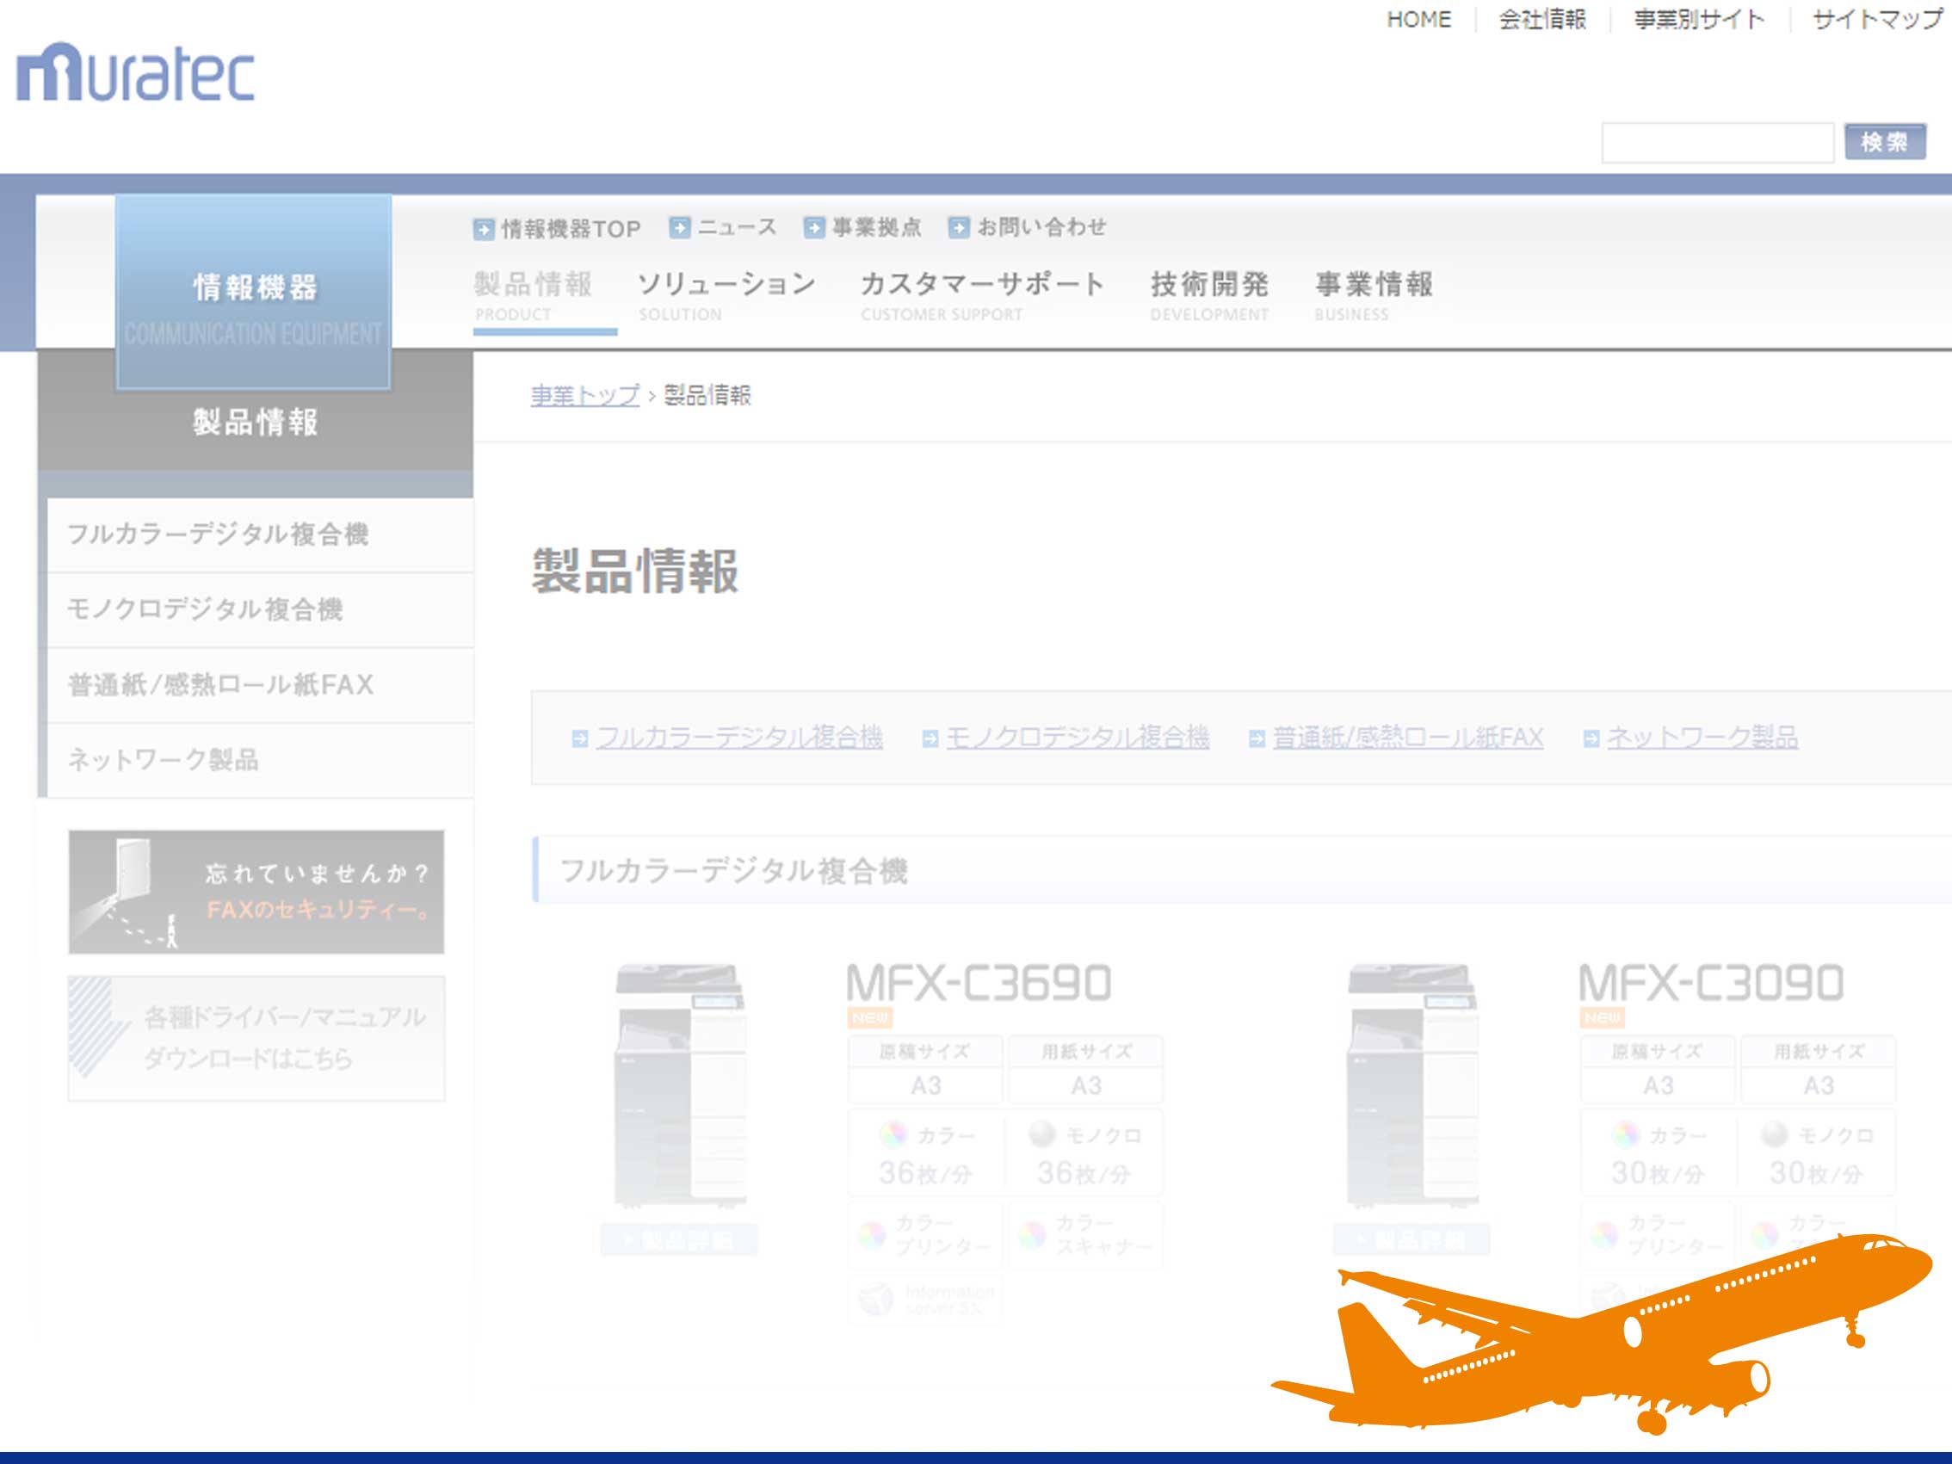Screen dimensions: 1952x1464
Task: Click arrow icon before ネットワーク製品 anchor
Action: pos(1591,738)
